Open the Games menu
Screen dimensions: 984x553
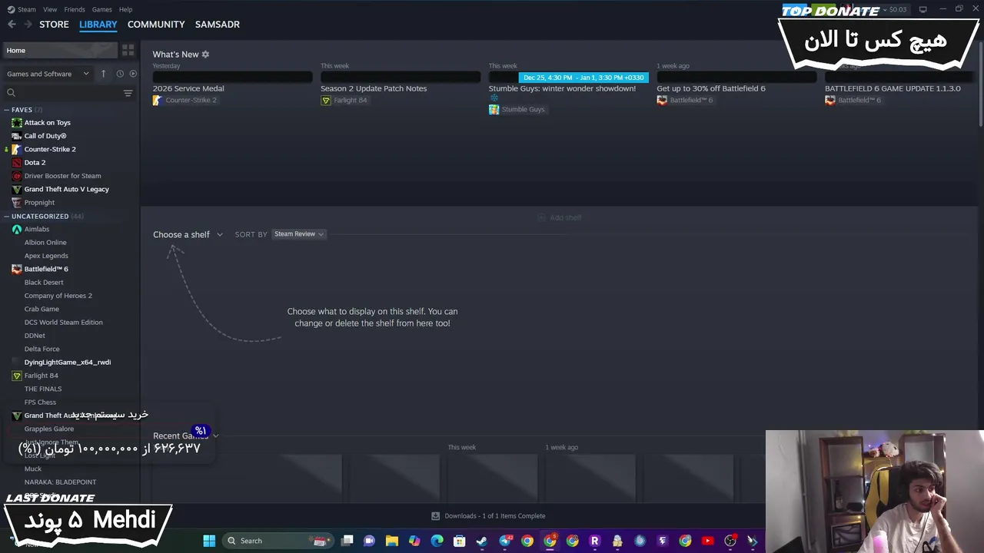point(101,9)
